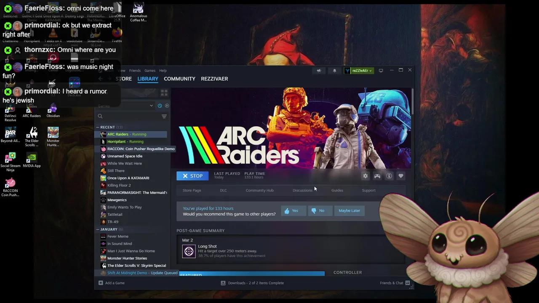Viewport: 539px width, 303px height.
Task: Open Games collection dropdown in library sidebar
Action: pos(125,106)
